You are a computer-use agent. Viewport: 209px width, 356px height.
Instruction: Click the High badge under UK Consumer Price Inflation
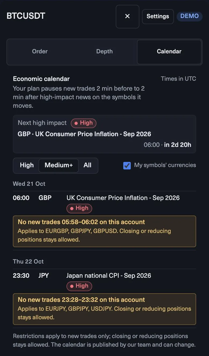coord(79,208)
